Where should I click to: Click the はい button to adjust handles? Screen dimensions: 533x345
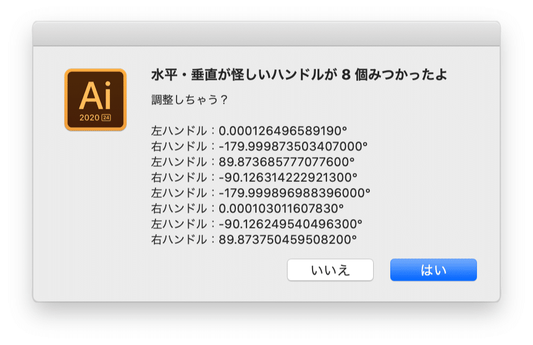[434, 270]
